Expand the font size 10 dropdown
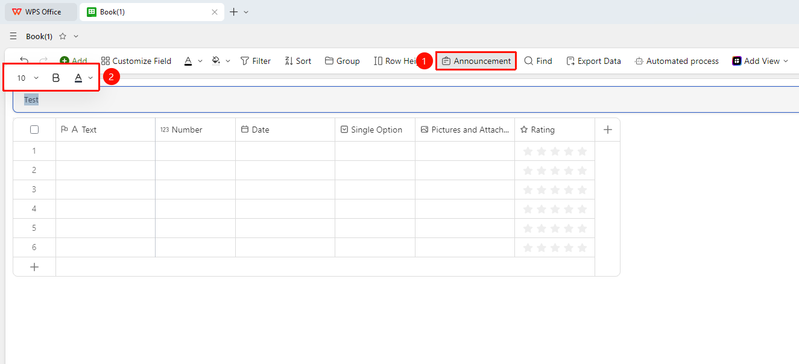Screen dimensions: 799x364 36,78
